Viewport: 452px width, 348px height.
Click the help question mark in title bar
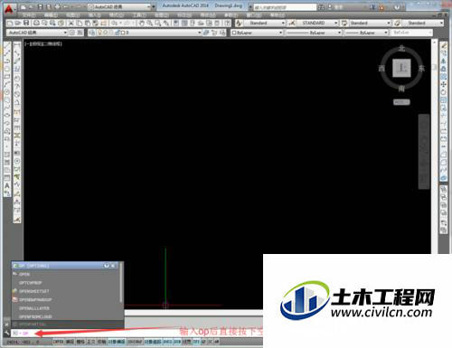coord(397,7)
